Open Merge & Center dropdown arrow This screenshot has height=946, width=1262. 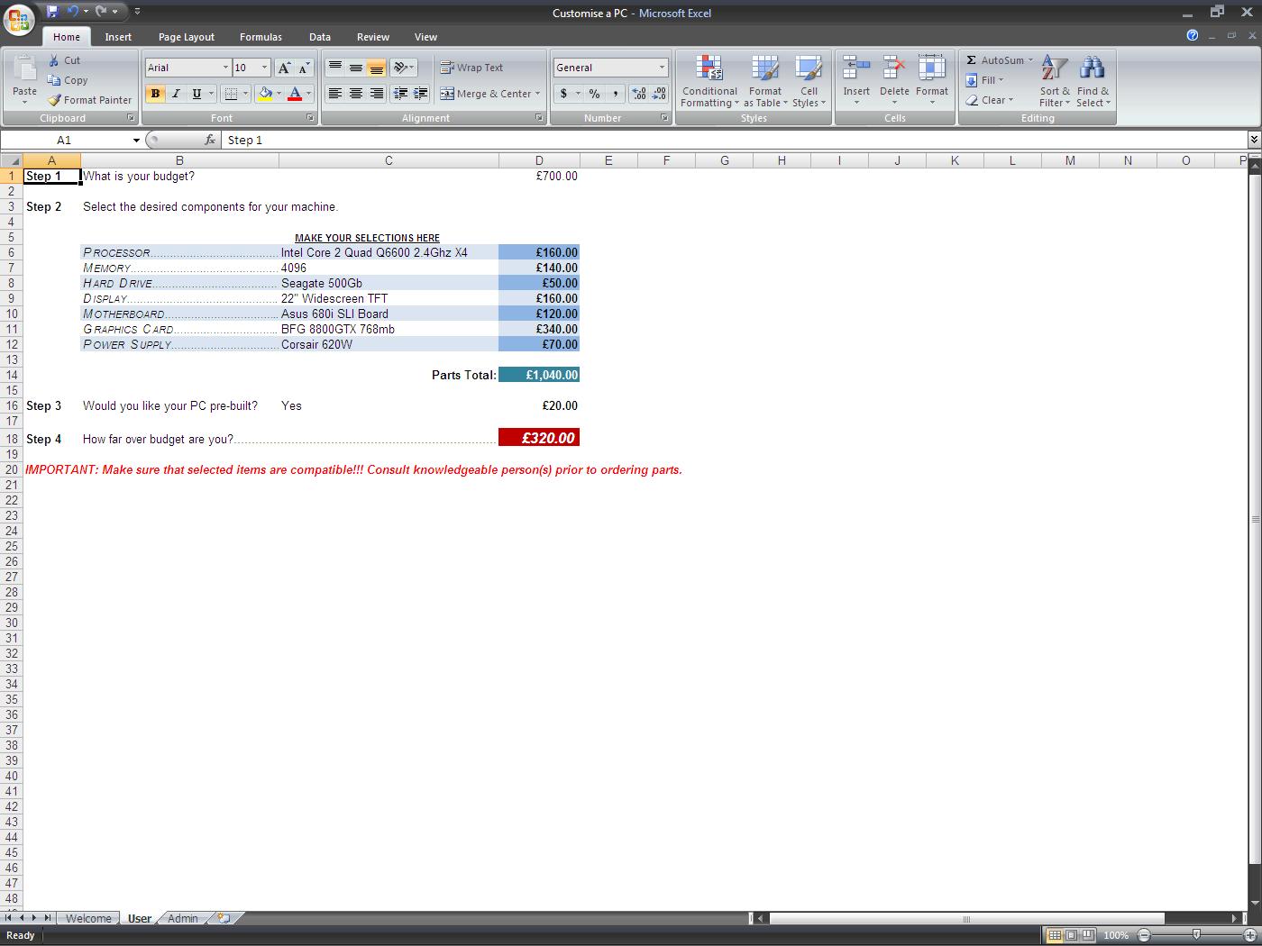537,94
